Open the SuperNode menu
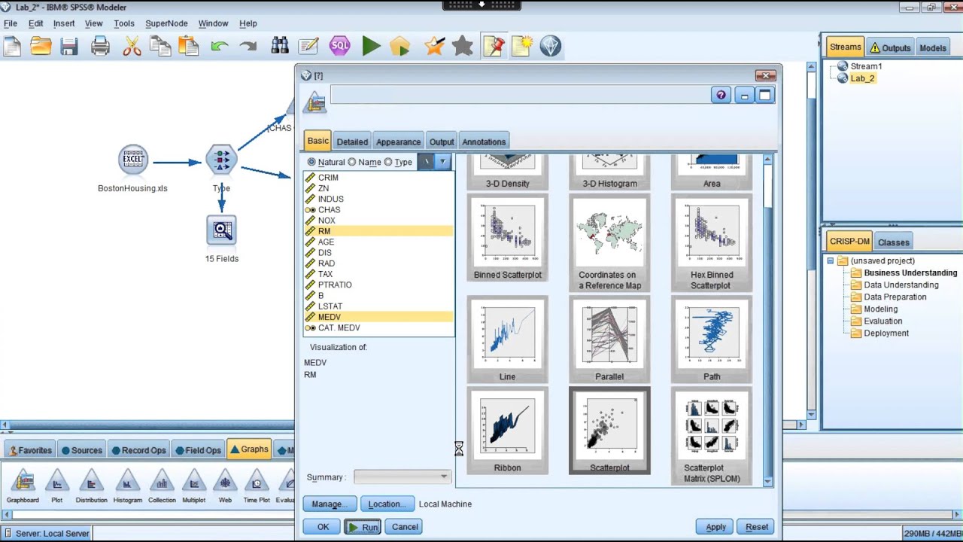Image resolution: width=963 pixels, height=542 pixels. (x=166, y=23)
